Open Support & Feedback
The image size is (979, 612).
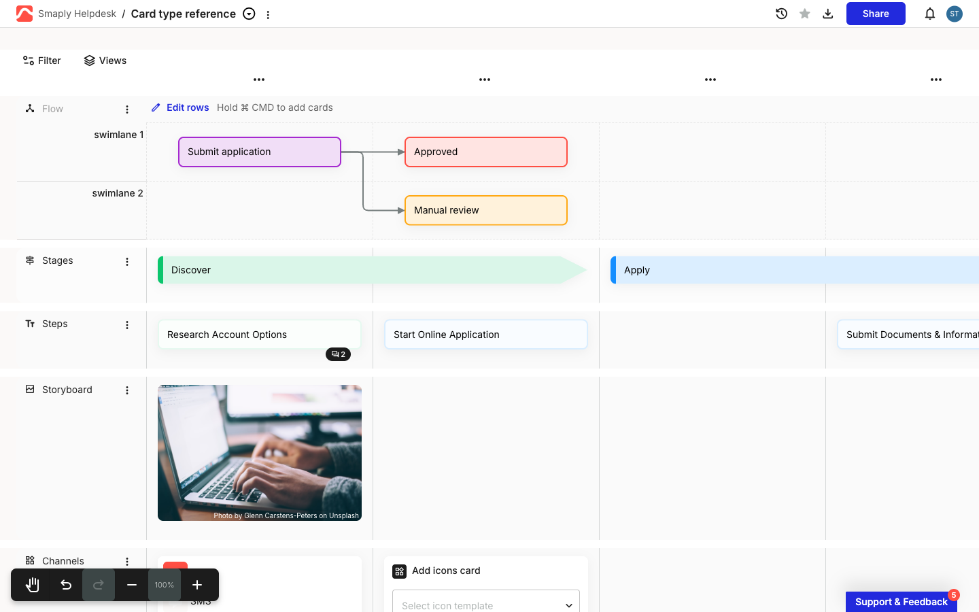tap(901, 602)
